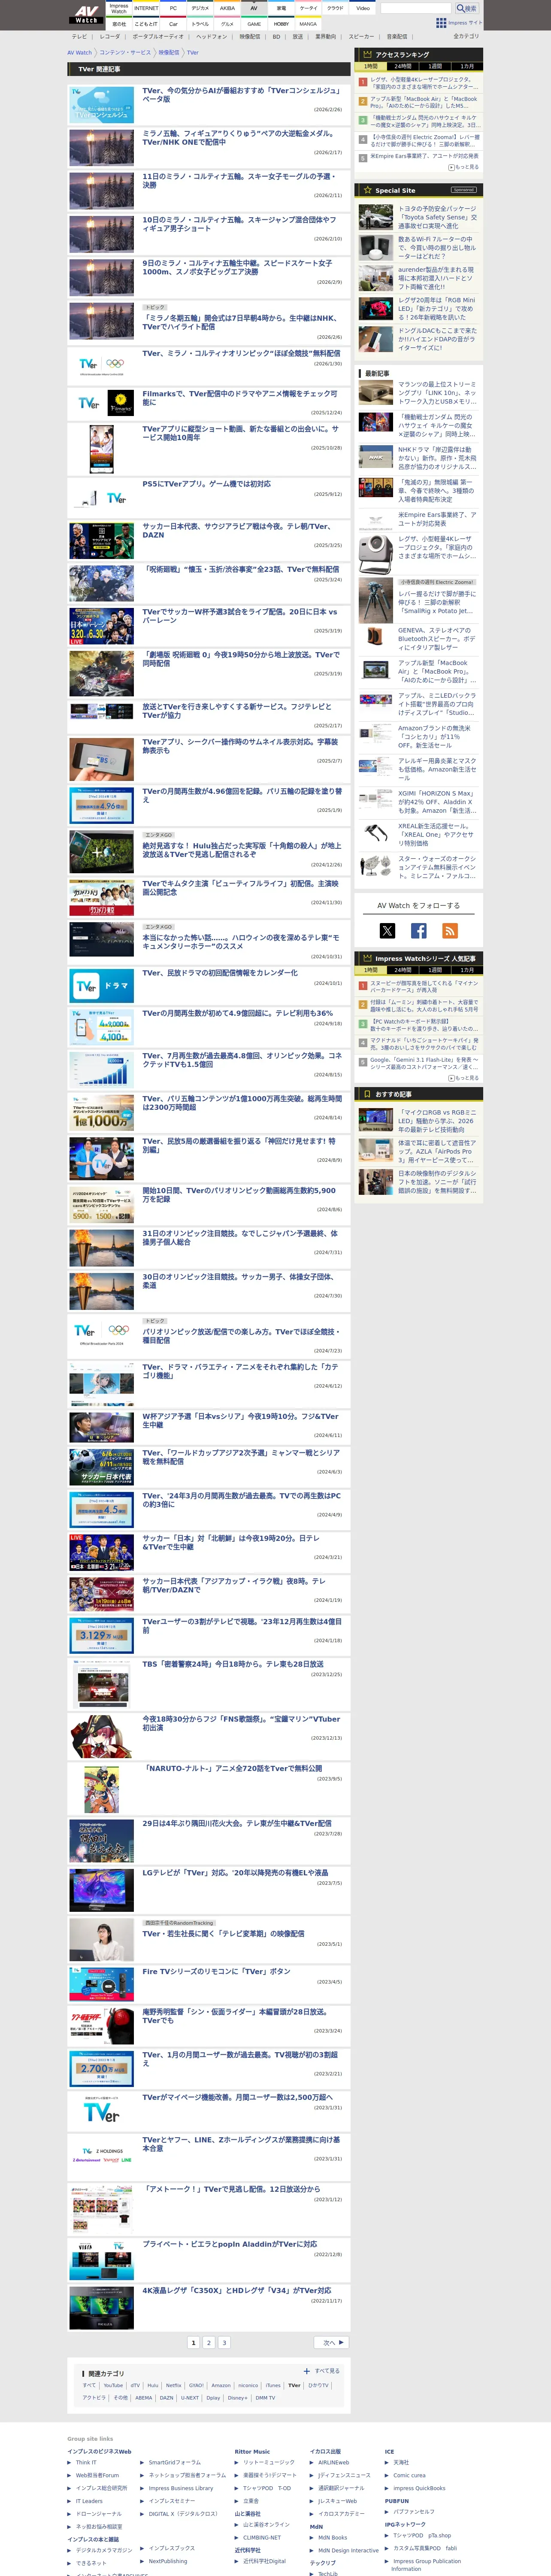Subscribe via the orange RSS icon
Image resolution: width=551 pixels, height=2576 pixels.
click(x=450, y=931)
